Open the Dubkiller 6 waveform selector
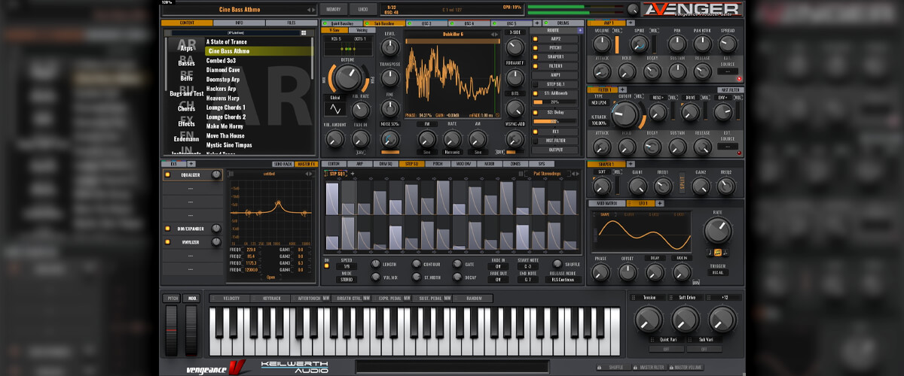The height and width of the screenshot is (376, 904). [452, 35]
